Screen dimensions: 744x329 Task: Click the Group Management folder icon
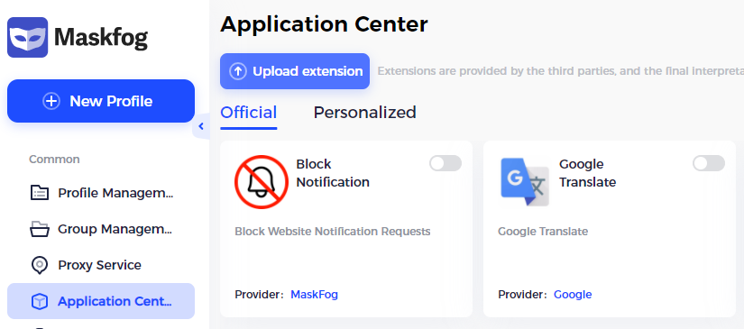40,229
